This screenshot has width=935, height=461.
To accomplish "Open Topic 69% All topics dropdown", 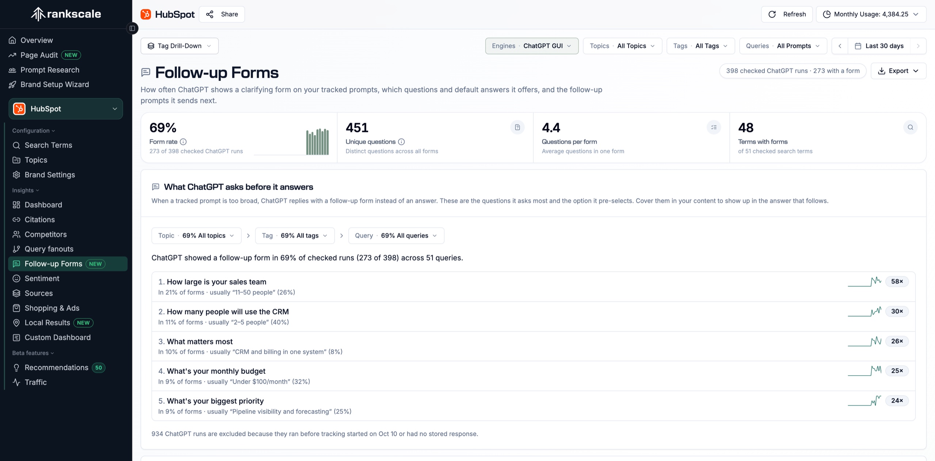I will coord(196,236).
